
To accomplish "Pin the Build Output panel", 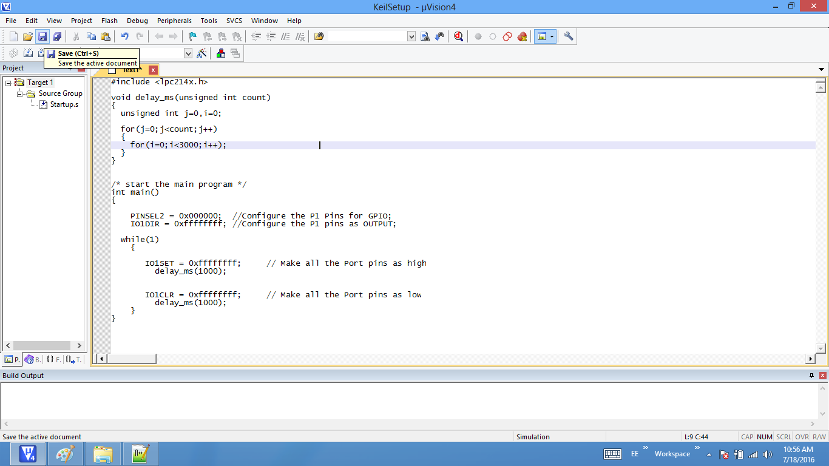I will coord(812,376).
